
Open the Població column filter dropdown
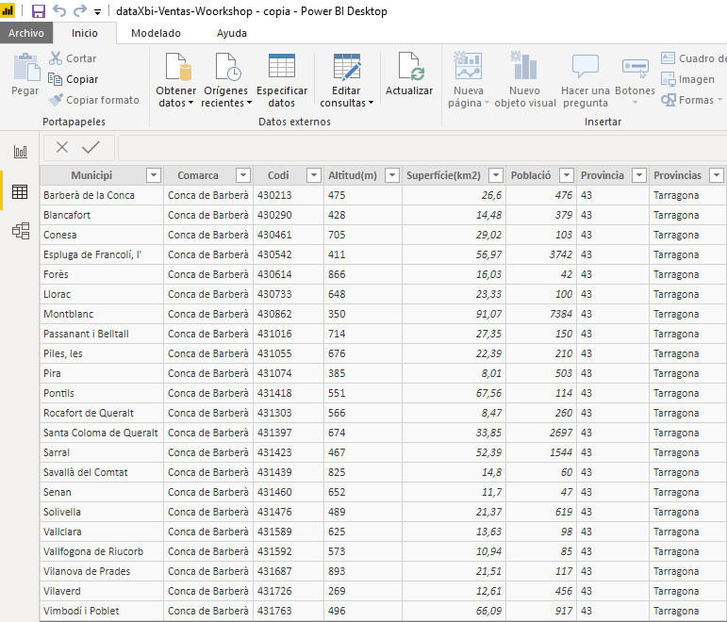[x=566, y=175]
